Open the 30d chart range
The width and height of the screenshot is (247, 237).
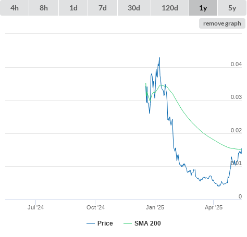pos(134,8)
